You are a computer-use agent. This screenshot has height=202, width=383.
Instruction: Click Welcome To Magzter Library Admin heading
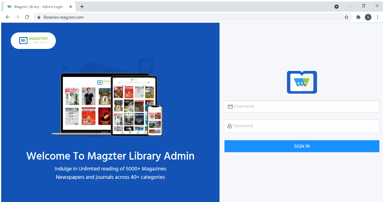point(110,156)
